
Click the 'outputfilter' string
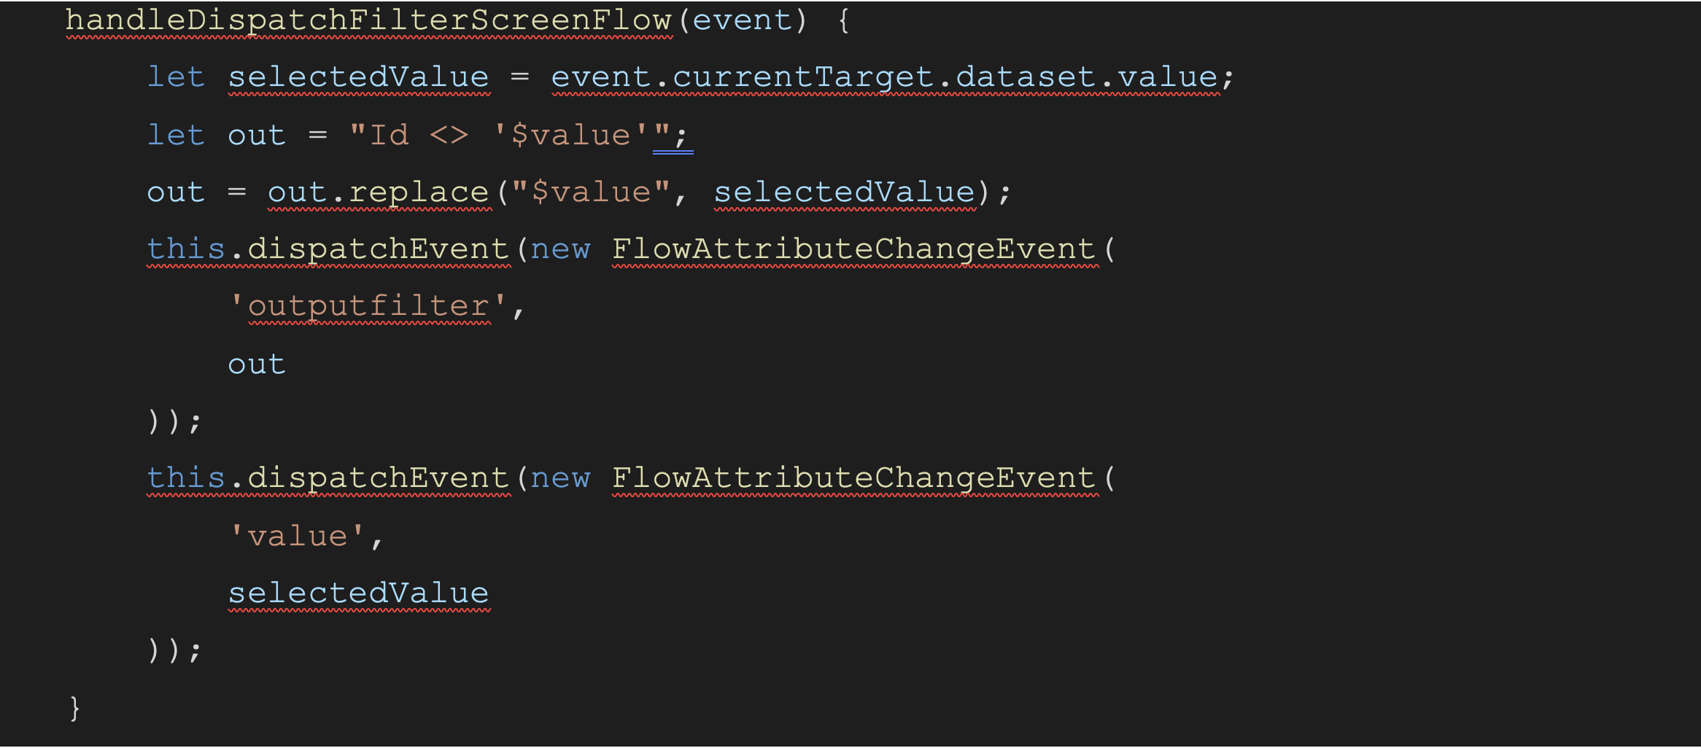click(368, 306)
